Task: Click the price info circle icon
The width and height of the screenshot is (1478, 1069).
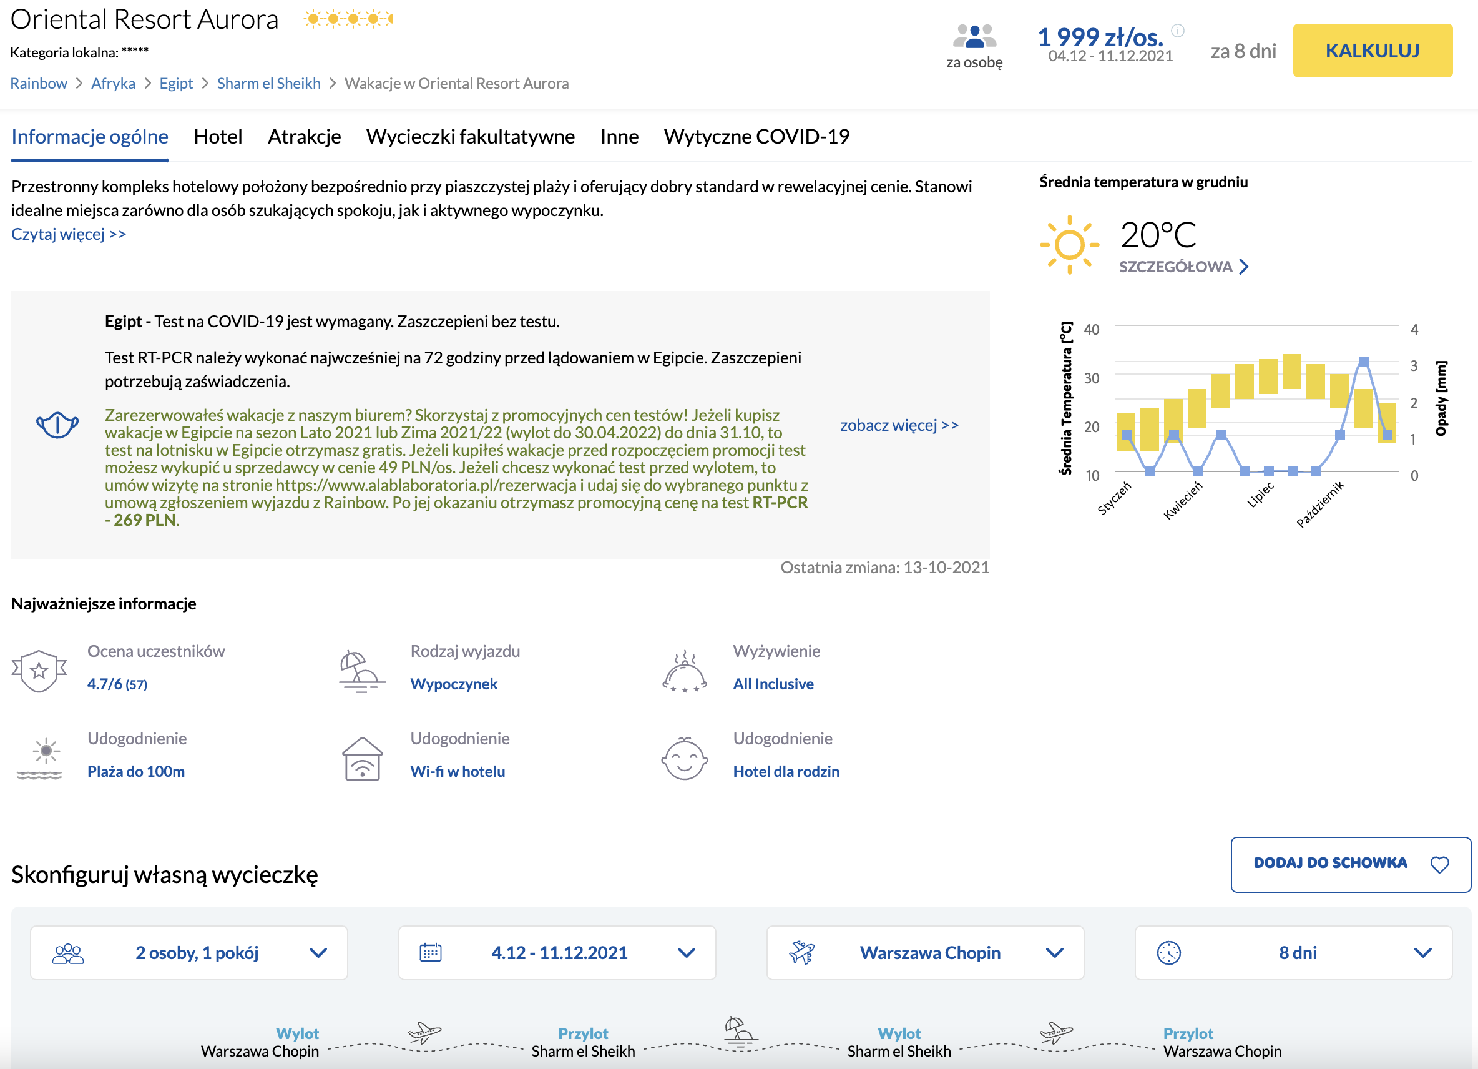Action: coord(1178,30)
